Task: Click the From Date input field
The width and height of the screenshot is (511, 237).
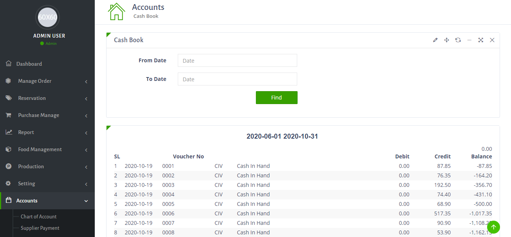Action: (x=237, y=60)
